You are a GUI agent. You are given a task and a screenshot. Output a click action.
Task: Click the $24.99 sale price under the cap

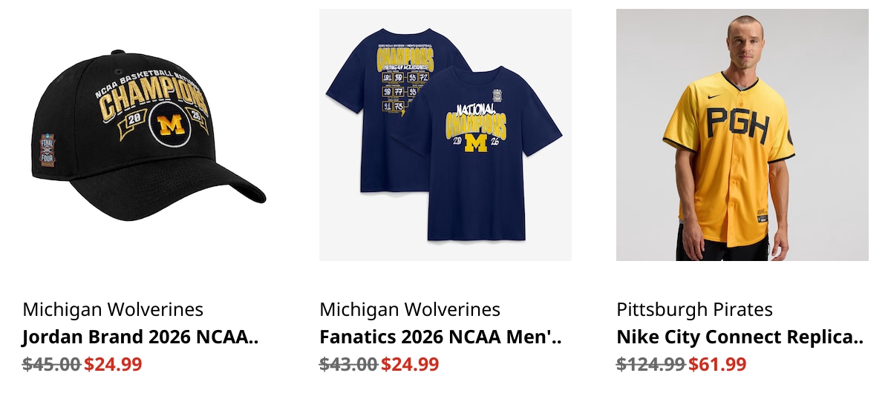[x=113, y=364]
